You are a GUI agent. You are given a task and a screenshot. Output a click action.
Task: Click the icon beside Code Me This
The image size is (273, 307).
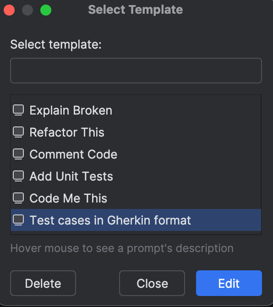pyautogui.click(x=18, y=198)
